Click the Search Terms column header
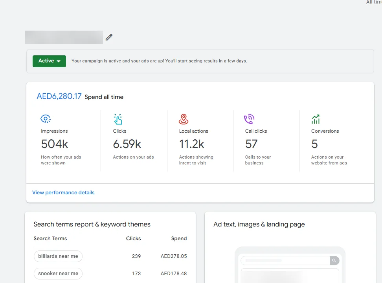Screen dimensions: 382x283 (x=50, y=239)
